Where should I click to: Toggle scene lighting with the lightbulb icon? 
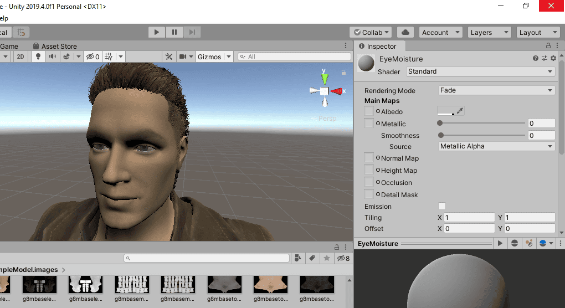38,57
